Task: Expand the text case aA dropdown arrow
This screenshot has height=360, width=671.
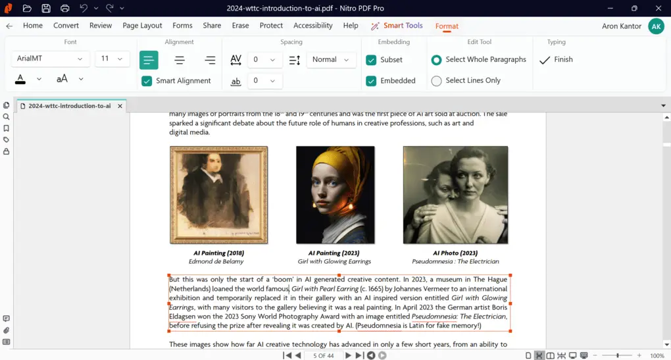Action: point(81,79)
